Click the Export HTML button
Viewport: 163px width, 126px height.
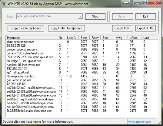coord(145,28)
